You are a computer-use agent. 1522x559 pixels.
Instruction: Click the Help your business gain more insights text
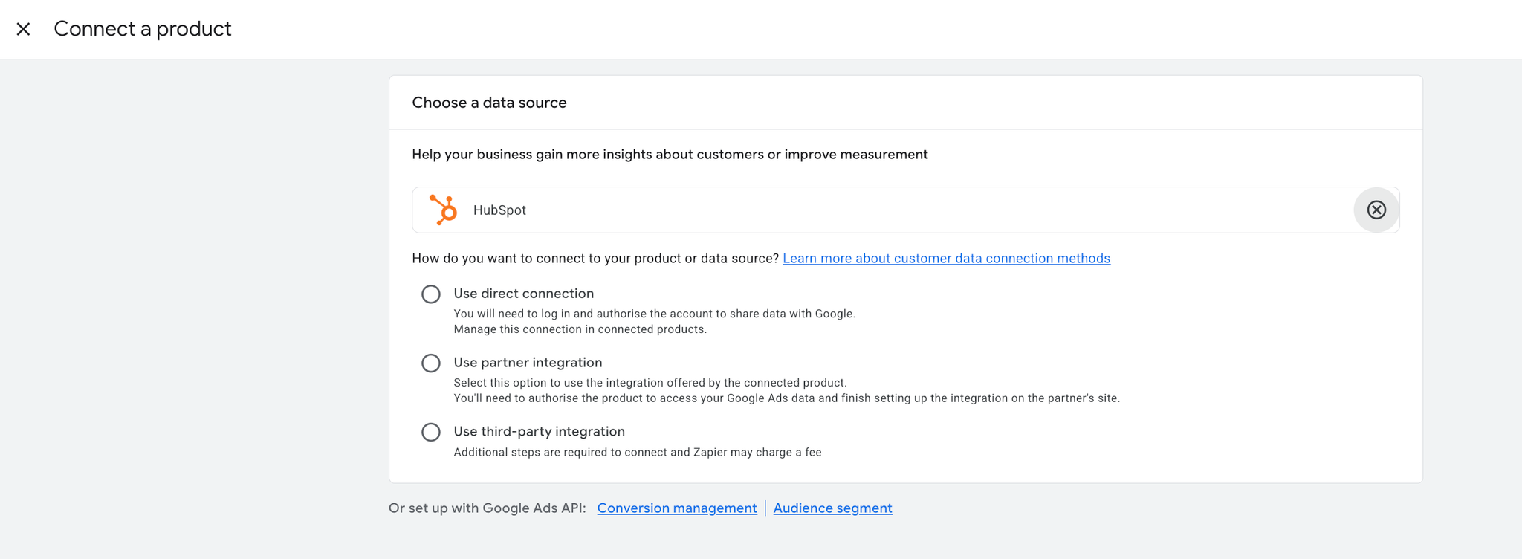coord(670,155)
